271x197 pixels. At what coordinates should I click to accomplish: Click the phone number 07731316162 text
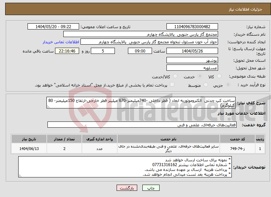pyautogui.click(x=165, y=165)
